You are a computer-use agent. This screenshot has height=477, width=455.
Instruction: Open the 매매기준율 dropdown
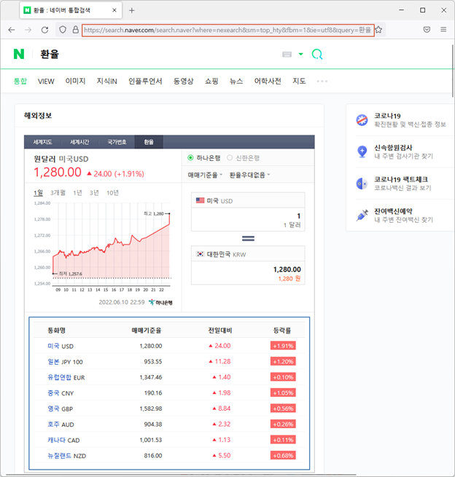point(205,175)
